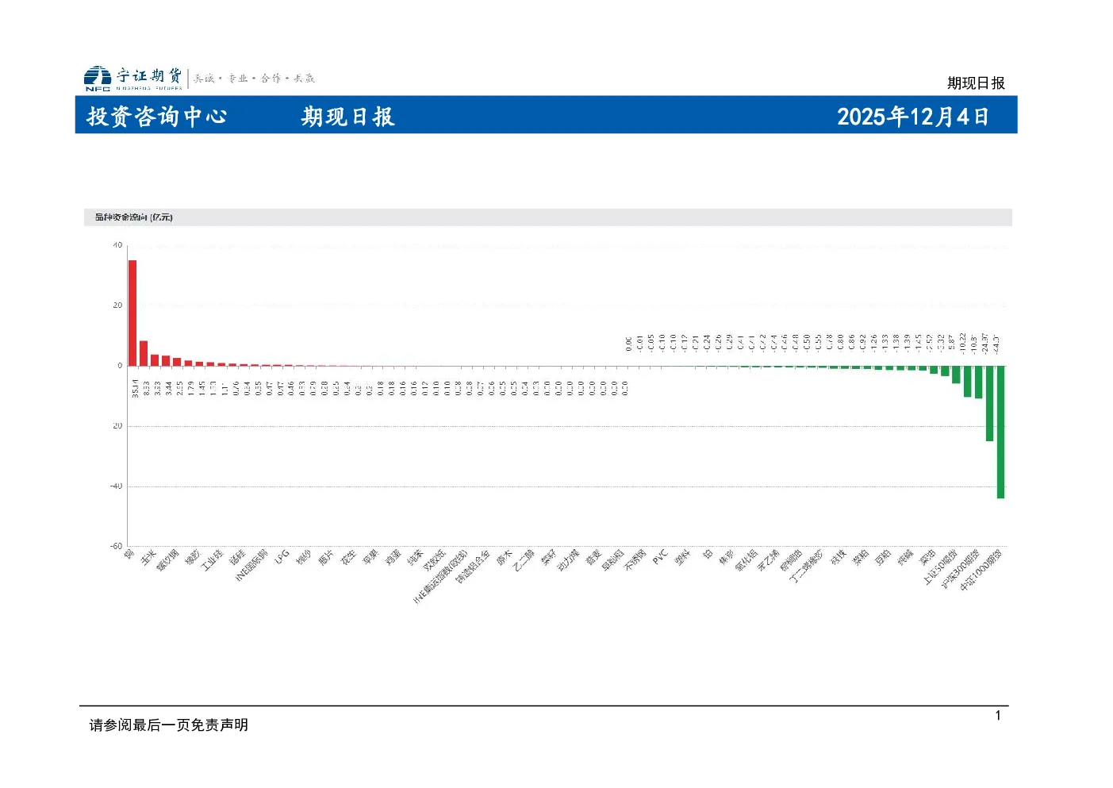Viewport: 1113px width, 788px height.
Task: Click the x-axis label 丁二烯橡胶
Action: point(807,567)
